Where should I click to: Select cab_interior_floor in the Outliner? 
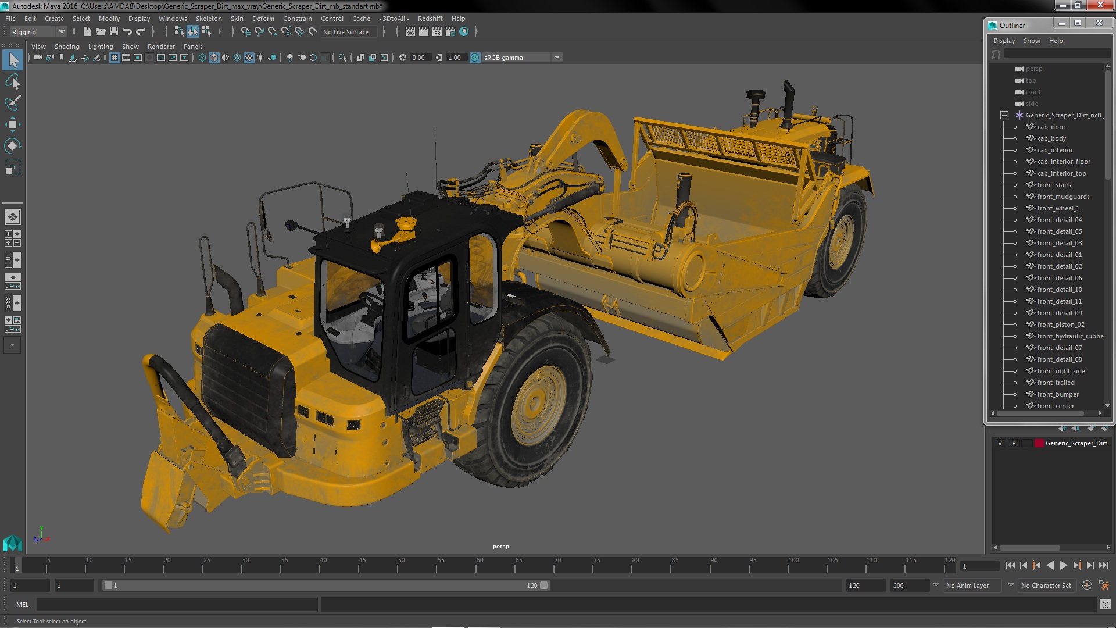tap(1063, 162)
